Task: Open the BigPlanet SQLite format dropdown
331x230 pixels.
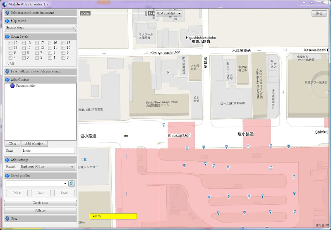Action: [x=48, y=166]
